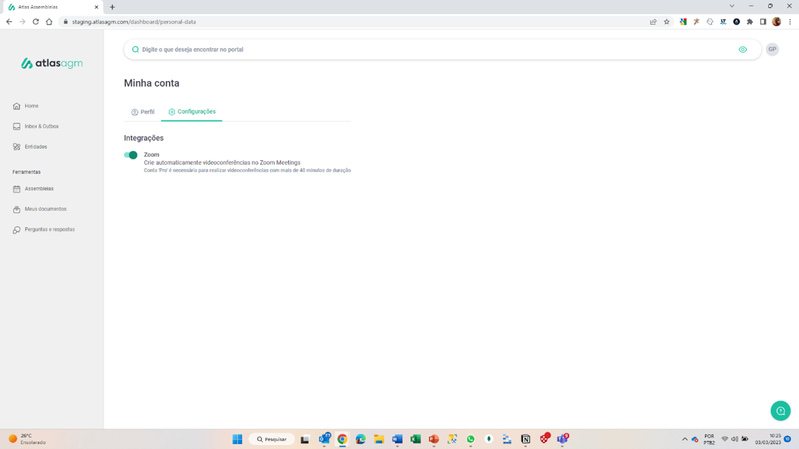Open the Chrome three-dot menu

790,21
